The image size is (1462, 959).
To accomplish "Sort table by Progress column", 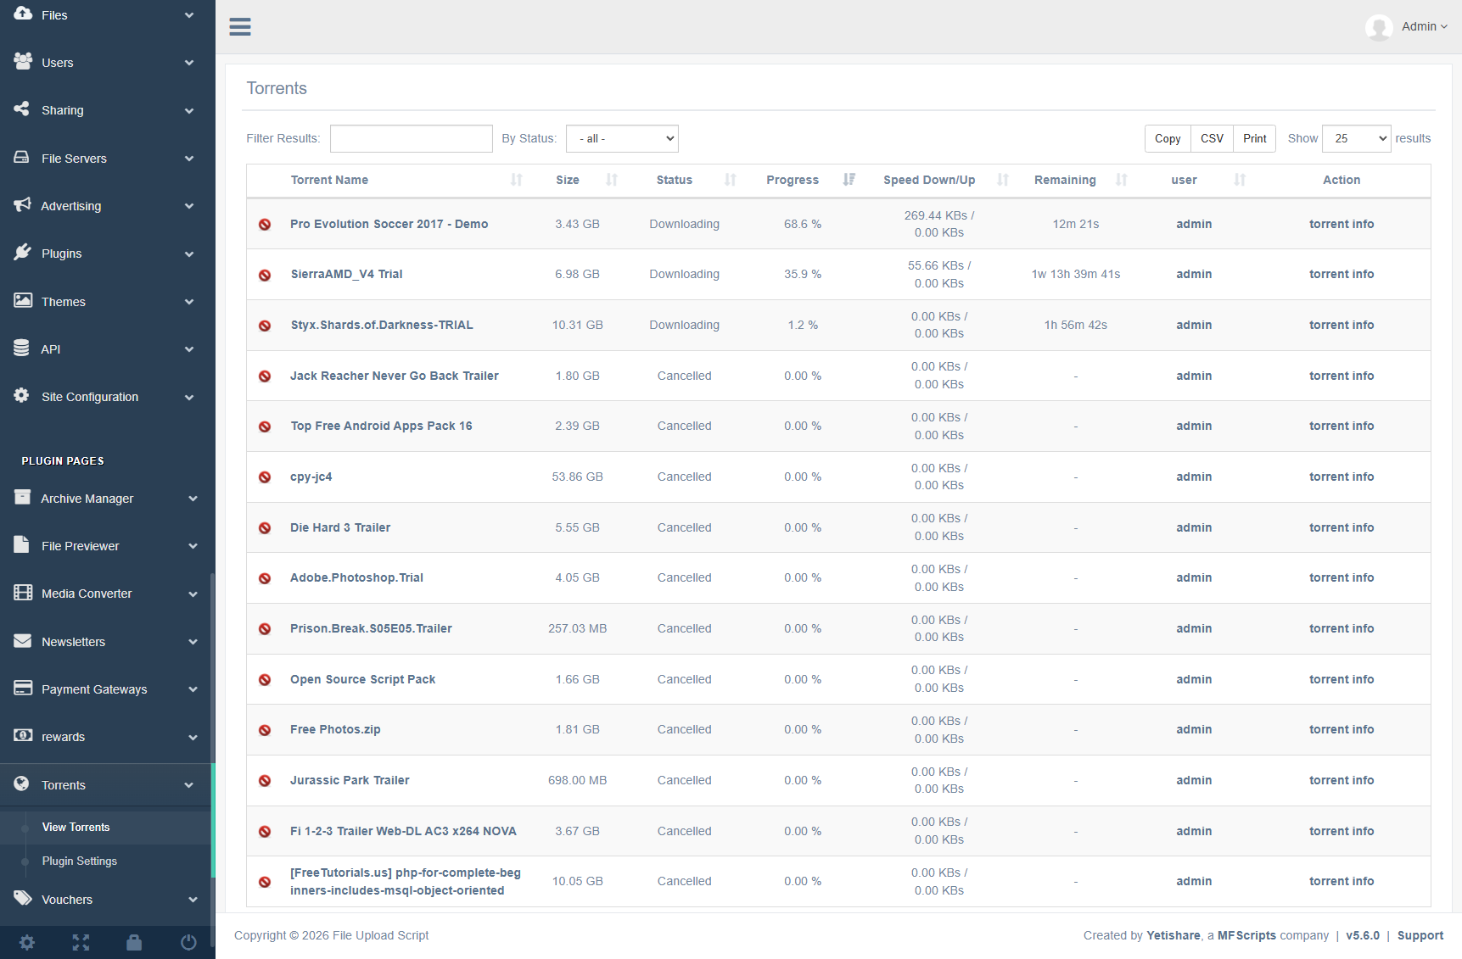I will click(x=793, y=180).
